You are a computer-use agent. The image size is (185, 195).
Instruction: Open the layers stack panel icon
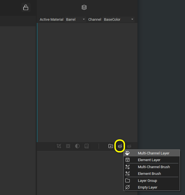click(84, 7)
